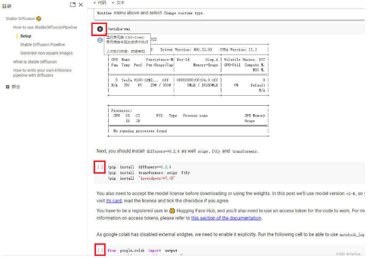Image resolution: width=371 pixels, height=258 pixels.
Task: Run the nvidia-smi cell
Action: (x=100, y=29)
